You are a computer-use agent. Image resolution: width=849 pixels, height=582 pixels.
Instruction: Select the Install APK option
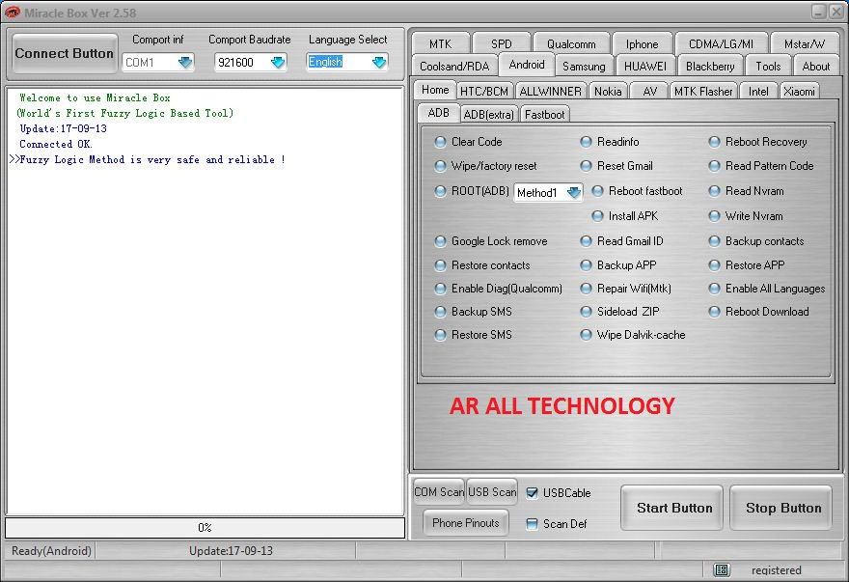(597, 216)
